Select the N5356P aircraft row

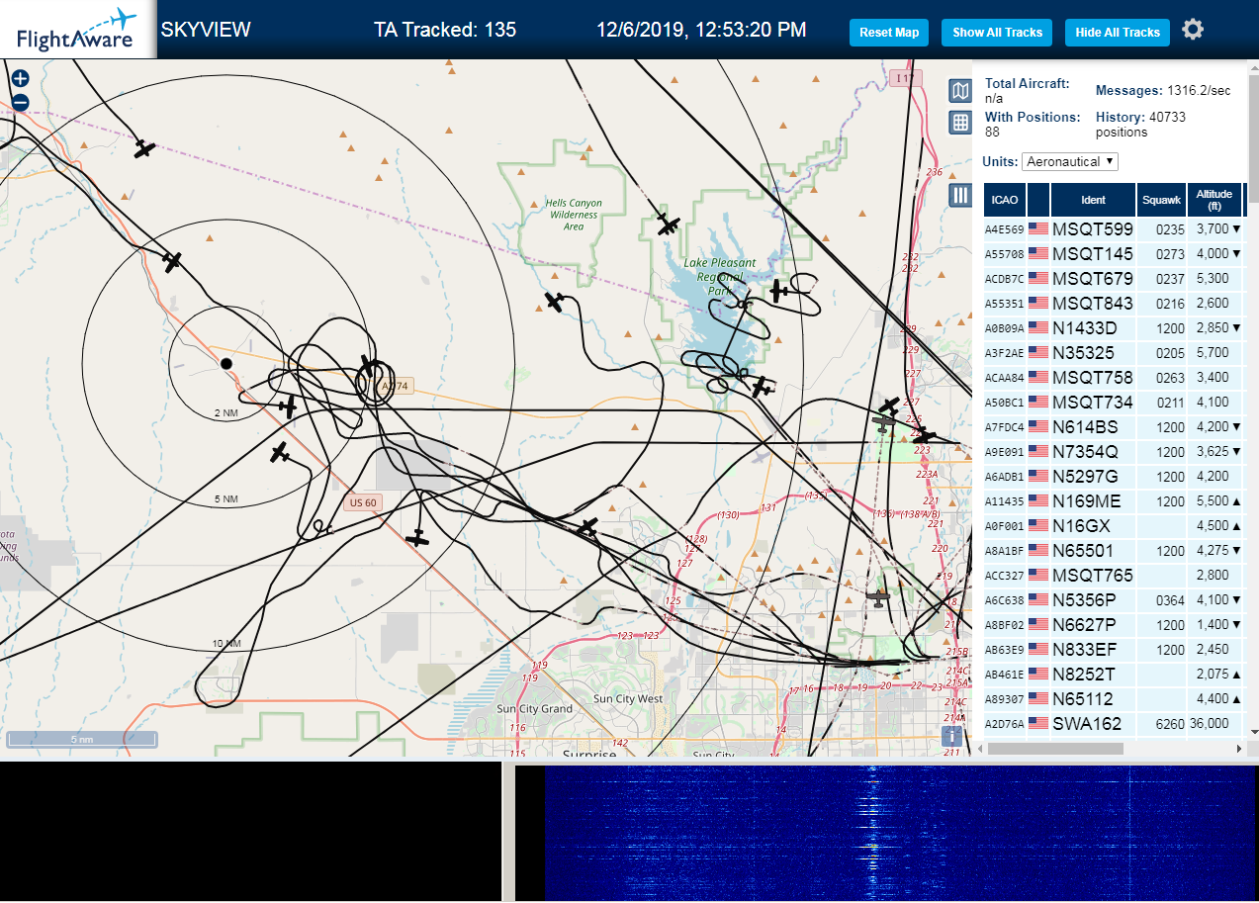1113,600
